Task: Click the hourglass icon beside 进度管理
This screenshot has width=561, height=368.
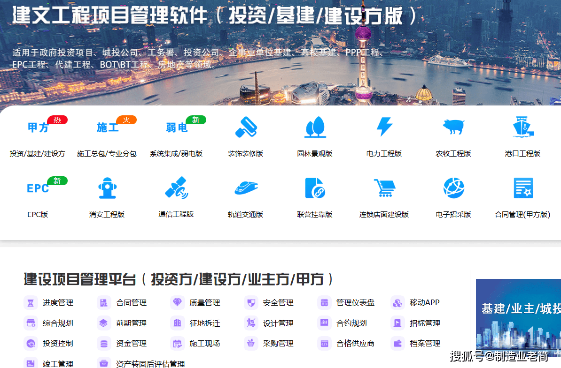Action: 31,303
